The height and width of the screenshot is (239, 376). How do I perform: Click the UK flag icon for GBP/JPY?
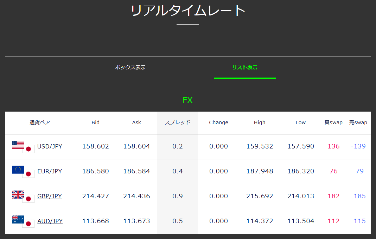point(17,194)
